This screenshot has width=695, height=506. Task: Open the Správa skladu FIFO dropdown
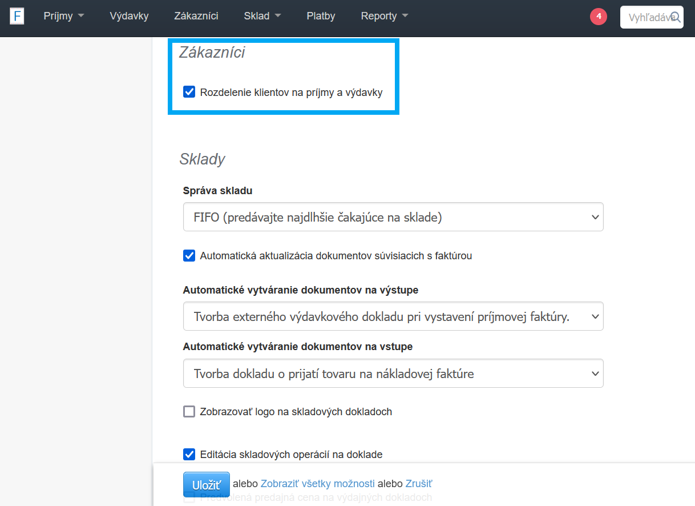point(393,218)
